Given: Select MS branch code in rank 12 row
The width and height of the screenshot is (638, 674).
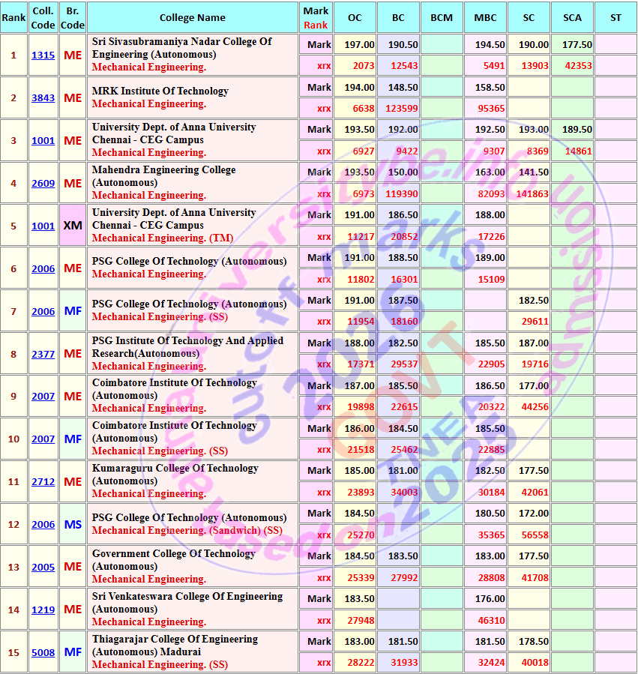Looking at the screenshot, I should click(73, 524).
